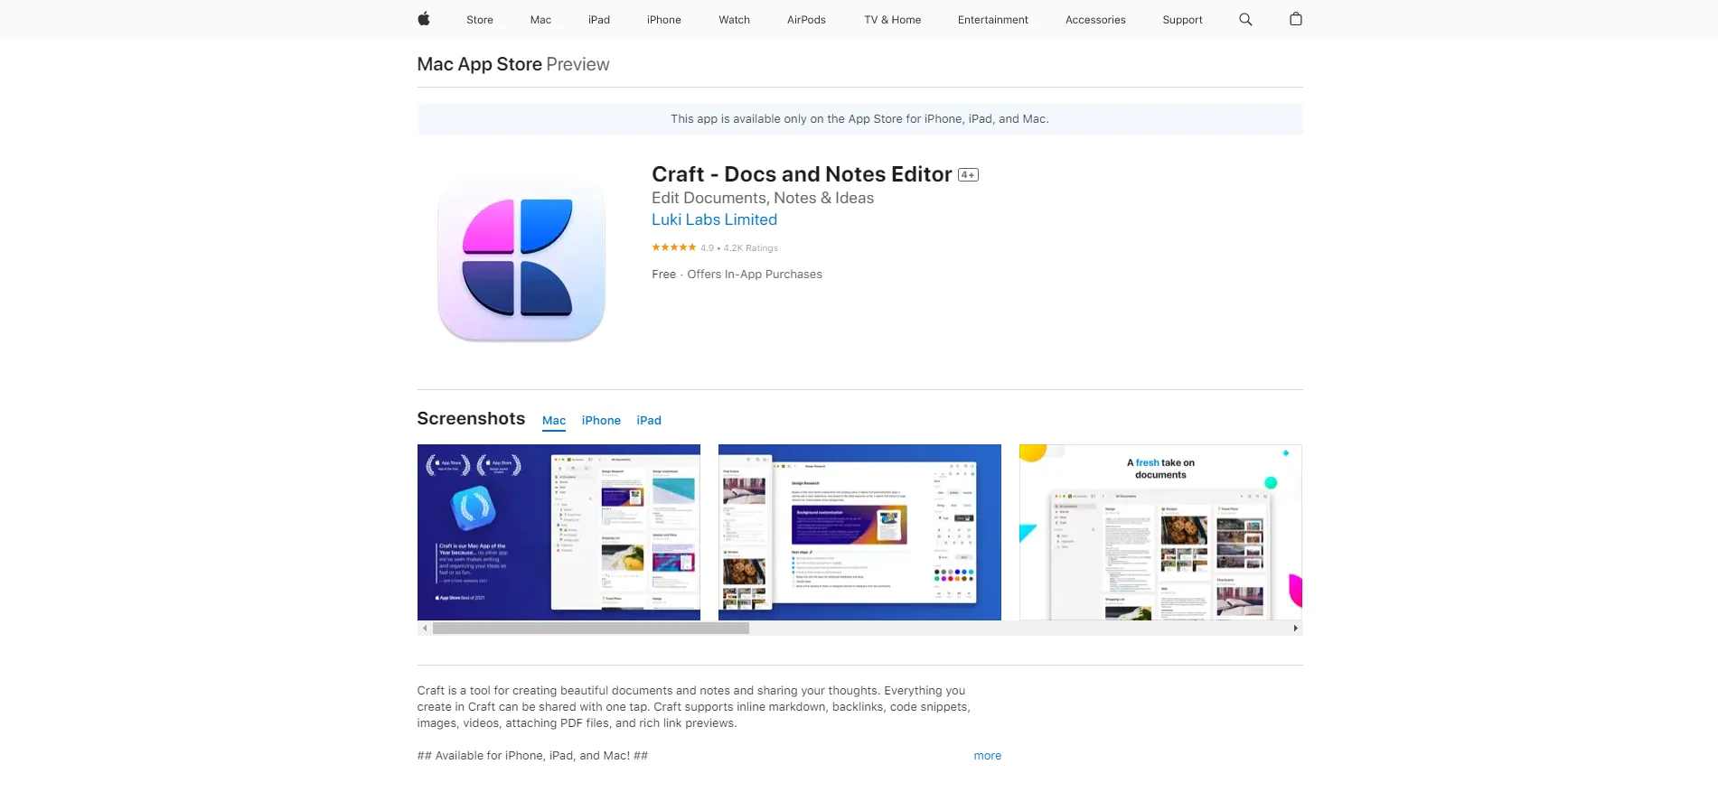
Task: Open the Entertainment menu
Action: [x=993, y=20]
